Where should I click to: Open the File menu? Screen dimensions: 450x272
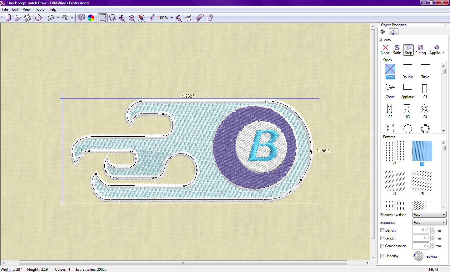pyautogui.click(x=5, y=9)
